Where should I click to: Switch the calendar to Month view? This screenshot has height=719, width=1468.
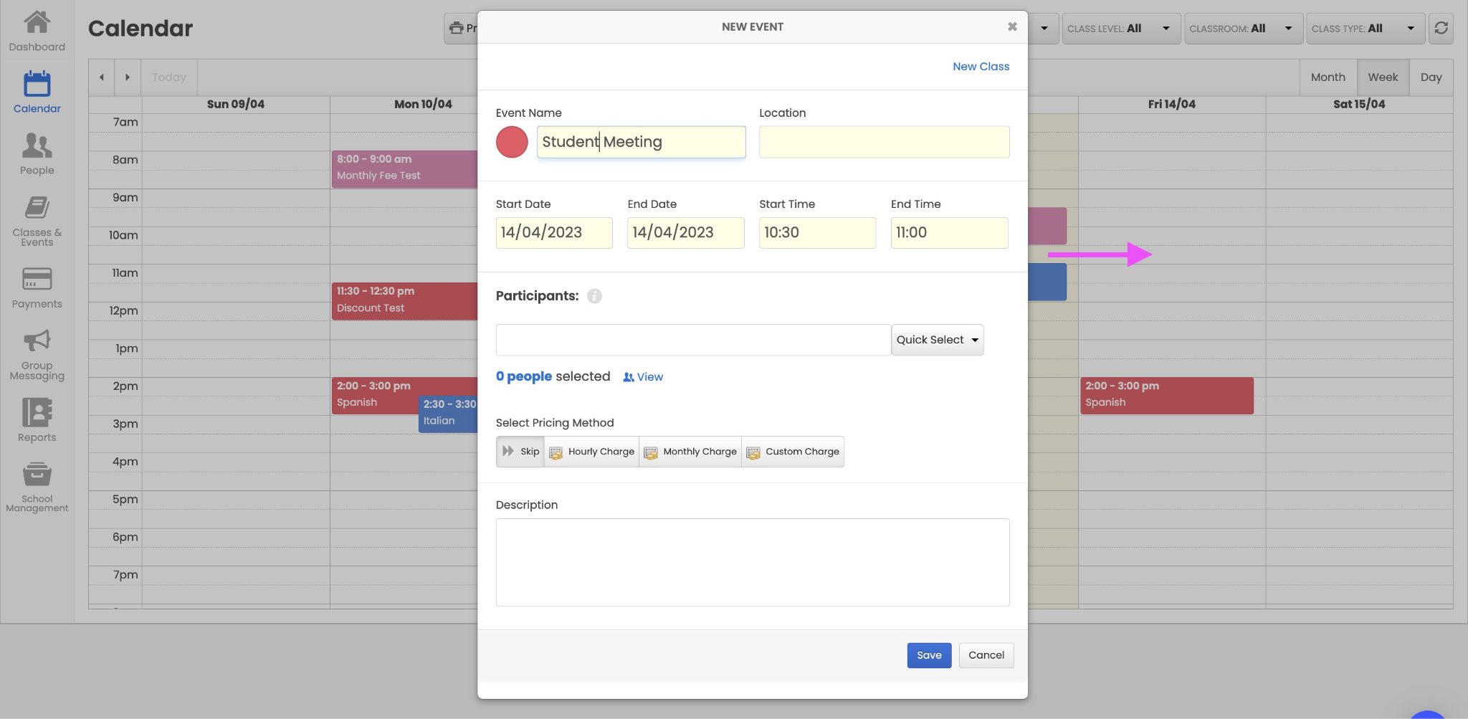click(x=1327, y=77)
